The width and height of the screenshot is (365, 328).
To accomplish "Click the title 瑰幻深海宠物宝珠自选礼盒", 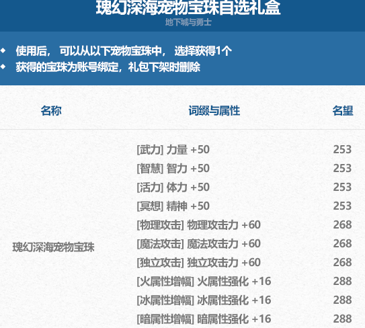I will coord(188,7).
